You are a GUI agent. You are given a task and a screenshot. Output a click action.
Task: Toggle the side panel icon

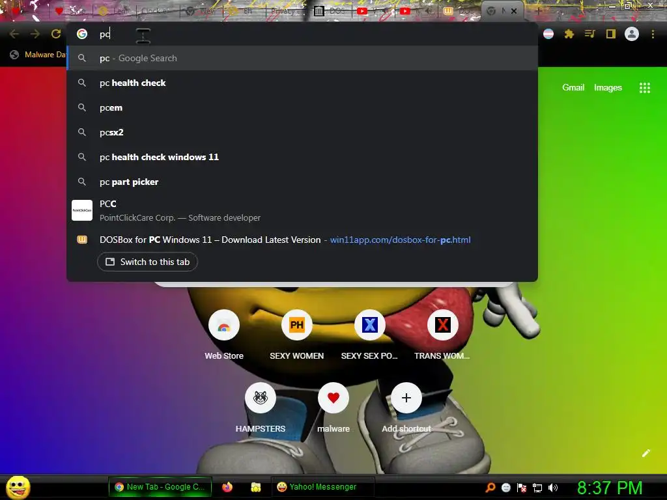pos(611,34)
